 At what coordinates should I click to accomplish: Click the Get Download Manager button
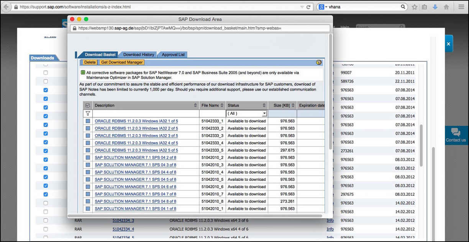coord(122,62)
